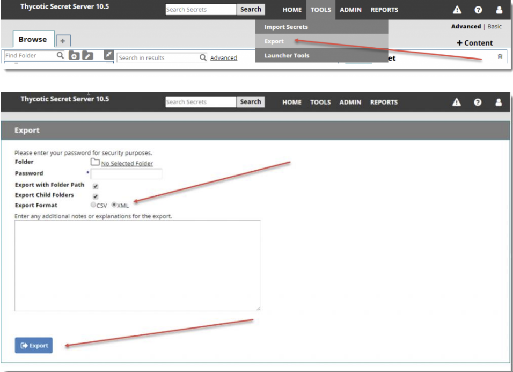Choose Import Secrets from Tools menu
The image size is (513, 372).
321,27
